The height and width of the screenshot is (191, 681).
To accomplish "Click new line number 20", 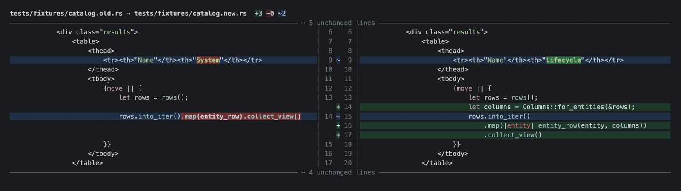I will coord(348,163).
